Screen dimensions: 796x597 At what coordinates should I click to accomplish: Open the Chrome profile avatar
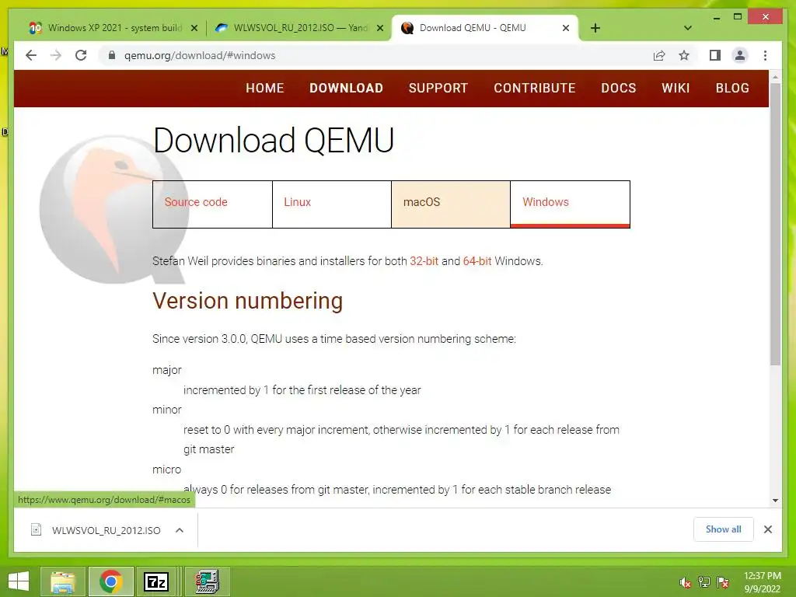(740, 55)
